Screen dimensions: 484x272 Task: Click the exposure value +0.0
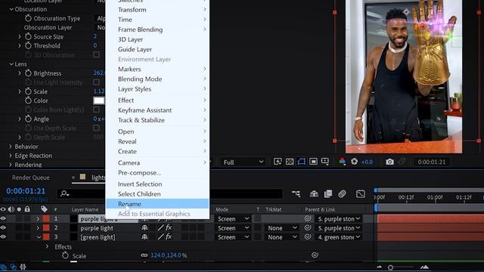tap(367, 162)
